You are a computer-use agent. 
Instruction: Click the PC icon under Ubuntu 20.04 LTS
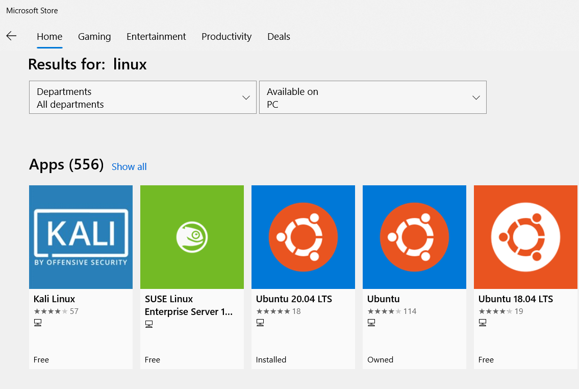pos(260,322)
